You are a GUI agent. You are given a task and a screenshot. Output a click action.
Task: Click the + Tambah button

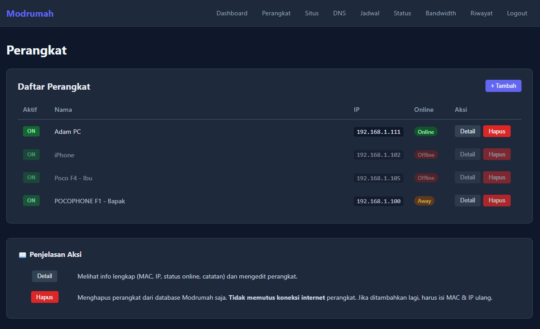click(x=503, y=86)
